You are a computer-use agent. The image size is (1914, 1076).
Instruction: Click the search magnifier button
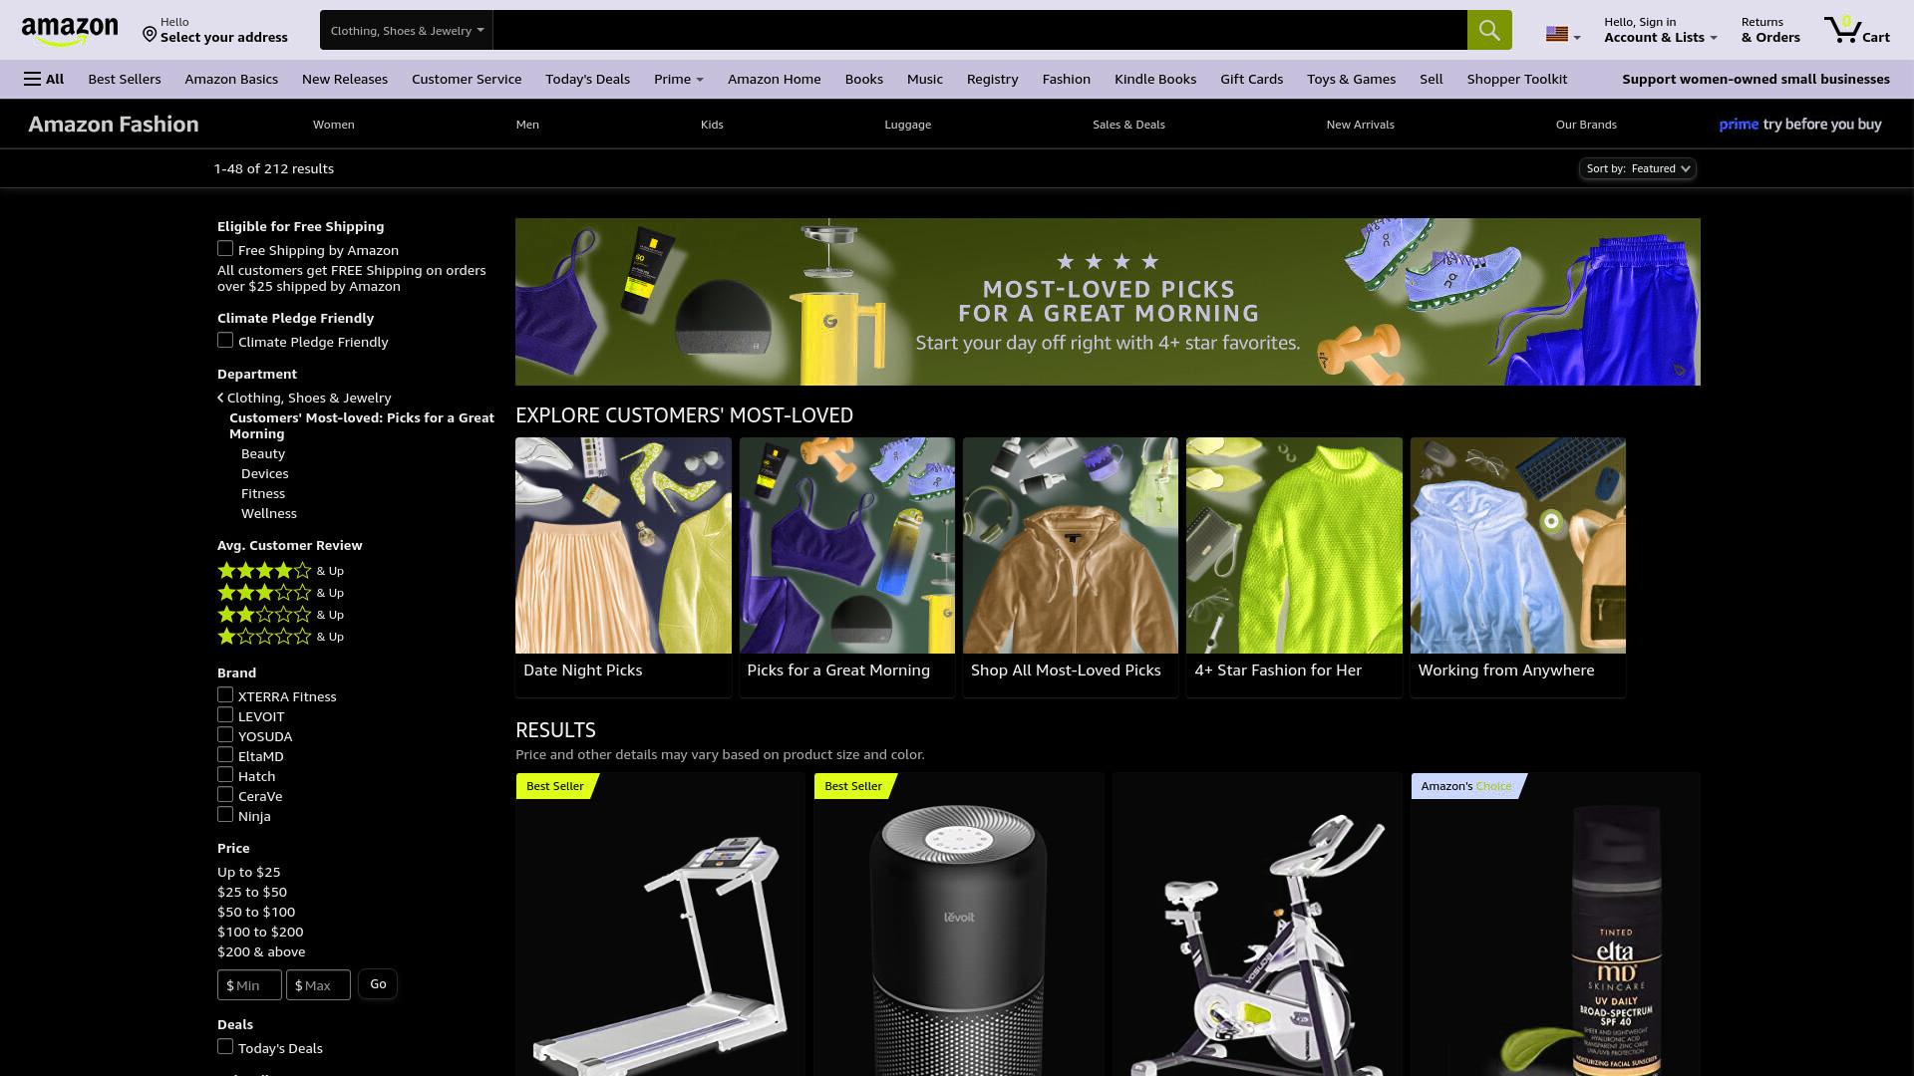point(1488,30)
